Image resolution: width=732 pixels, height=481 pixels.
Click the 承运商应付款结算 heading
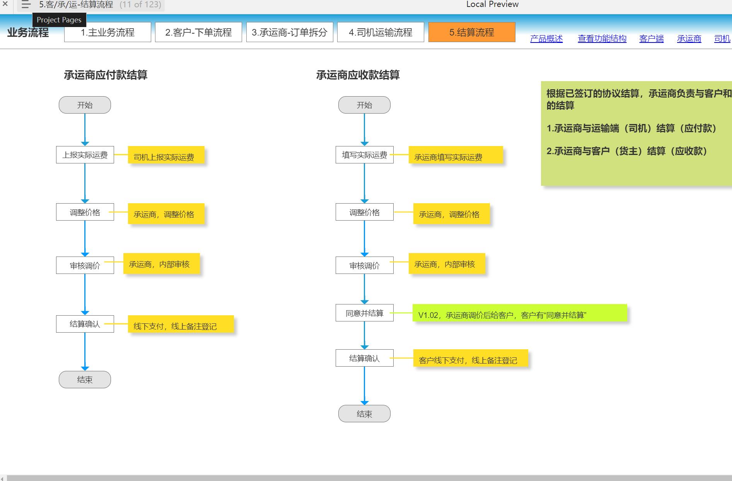click(106, 75)
